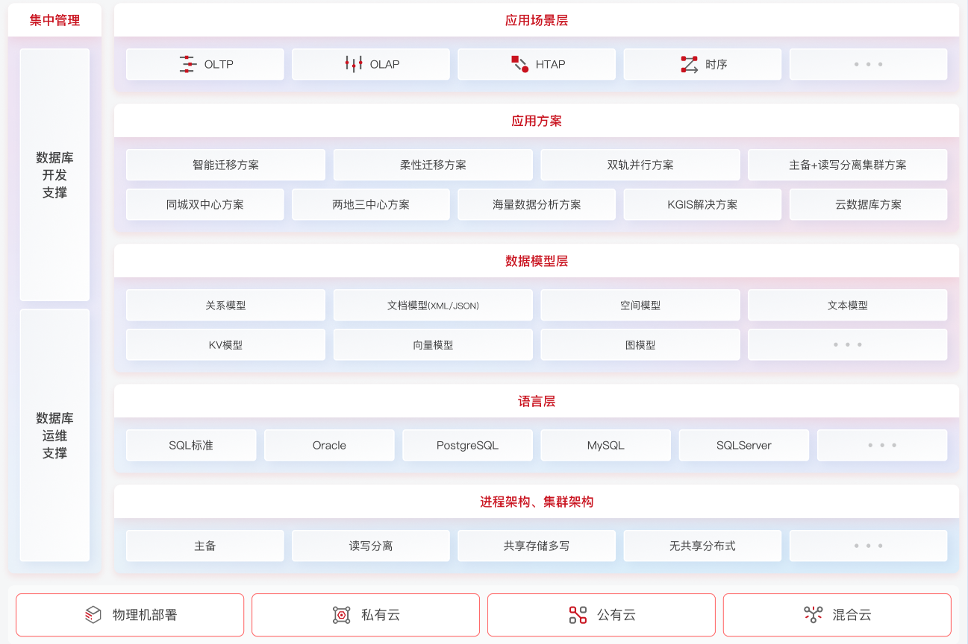
Task: Click the 公有云 label
Action: coord(616,615)
